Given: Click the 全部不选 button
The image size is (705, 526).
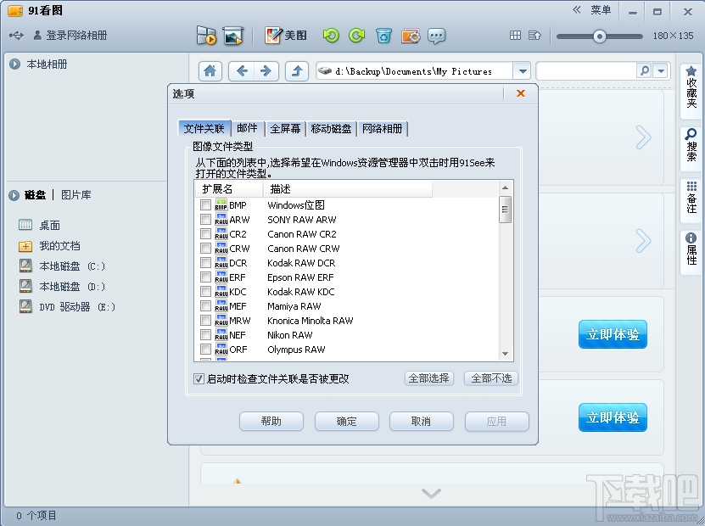Looking at the screenshot, I should click(x=491, y=378).
